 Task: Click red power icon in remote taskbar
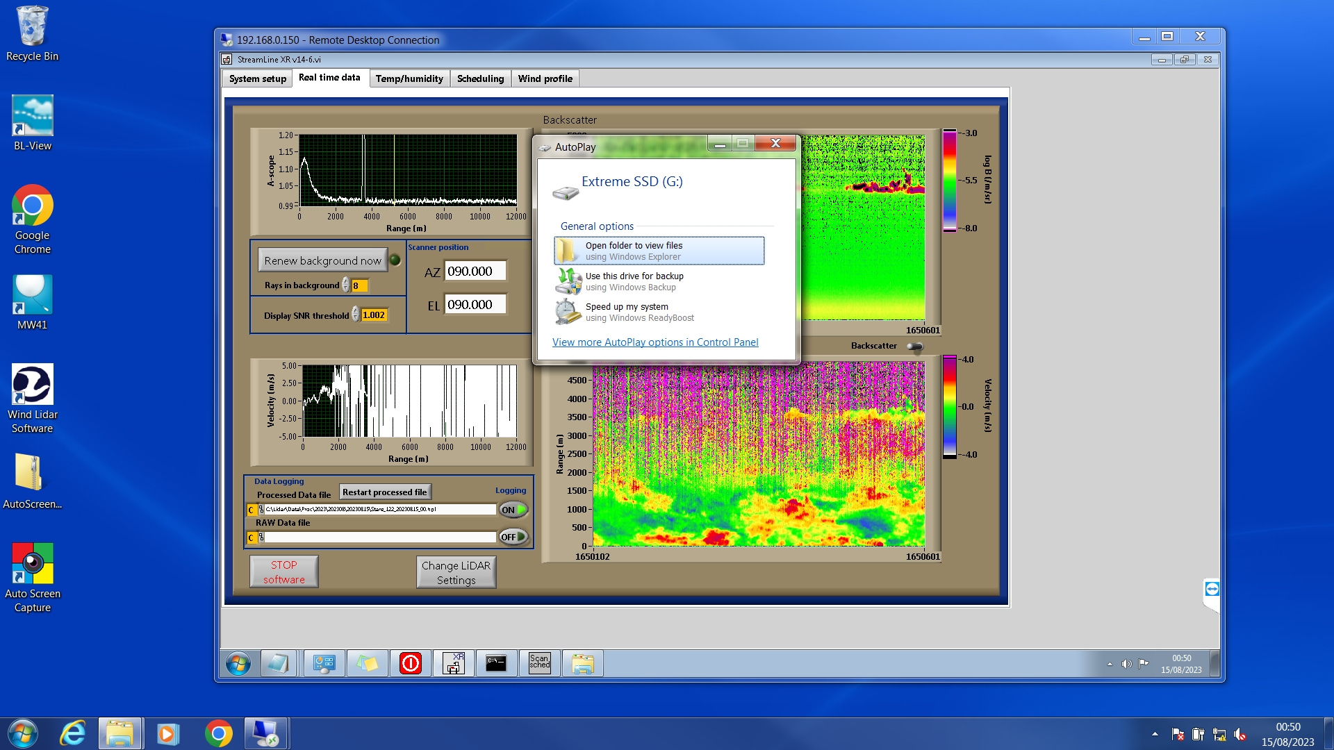410,663
